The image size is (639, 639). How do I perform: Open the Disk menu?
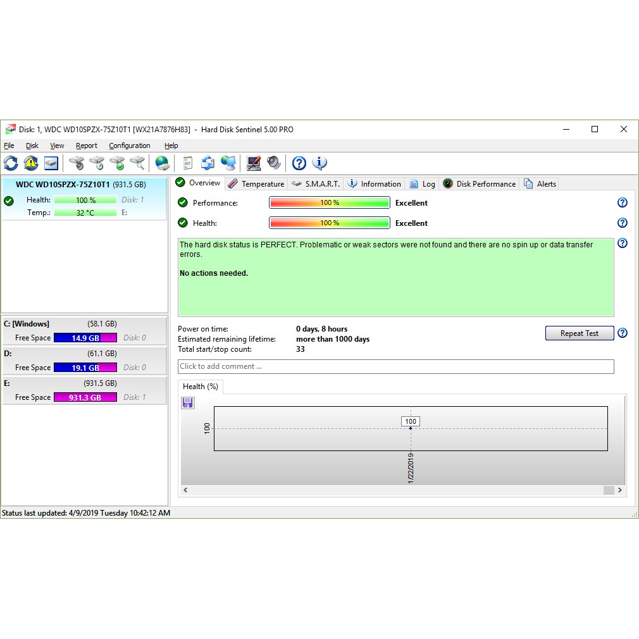point(32,146)
